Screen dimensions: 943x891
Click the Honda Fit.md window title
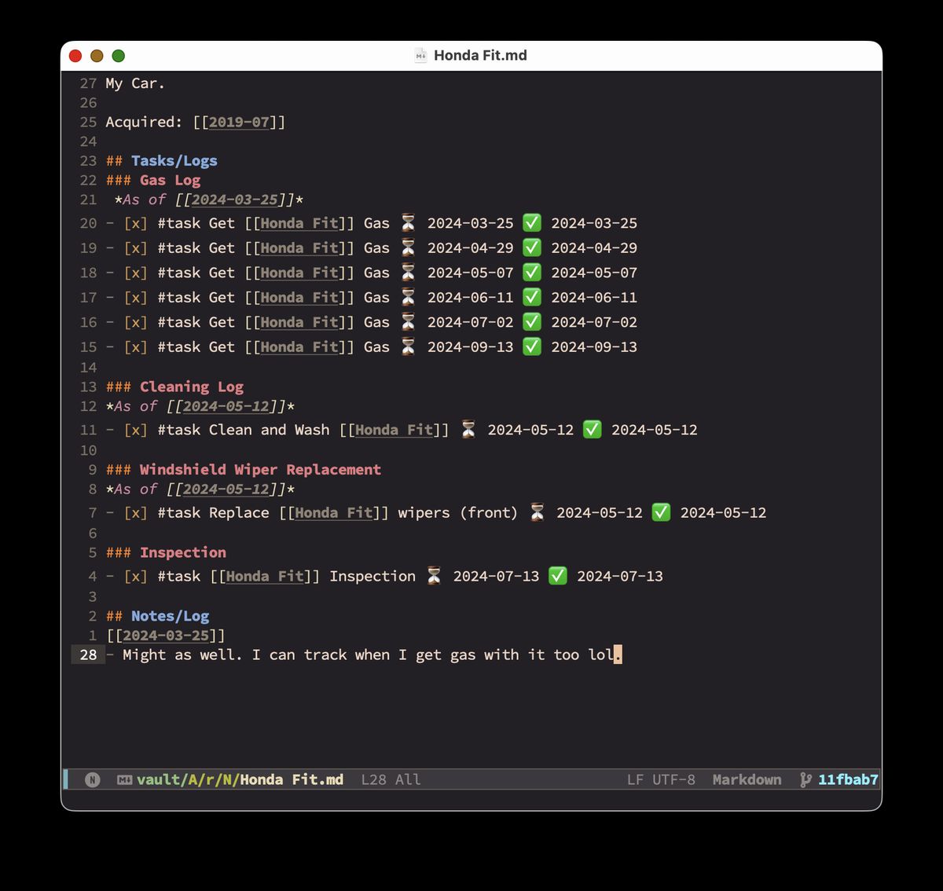coord(480,55)
